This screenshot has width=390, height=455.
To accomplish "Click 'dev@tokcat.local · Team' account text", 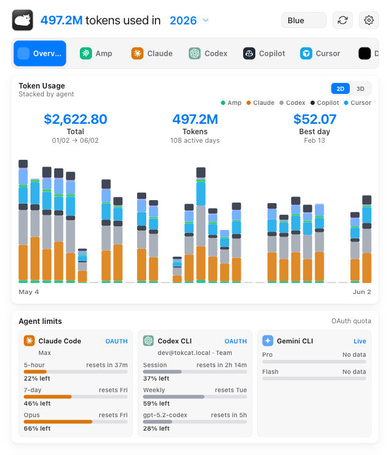I will 194,353.
